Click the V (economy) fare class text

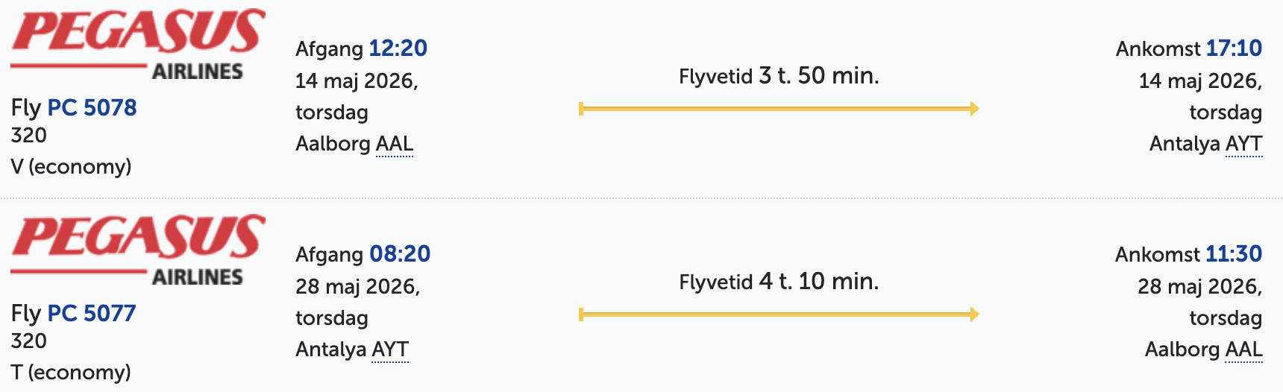click(x=71, y=167)
